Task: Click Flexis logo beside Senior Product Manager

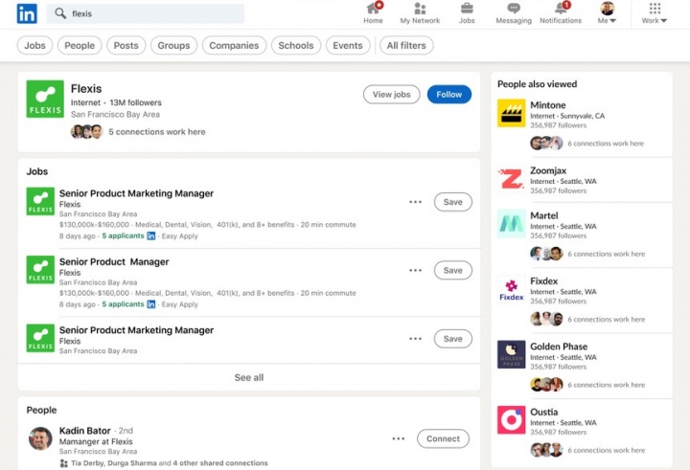Action: (40, 270)
